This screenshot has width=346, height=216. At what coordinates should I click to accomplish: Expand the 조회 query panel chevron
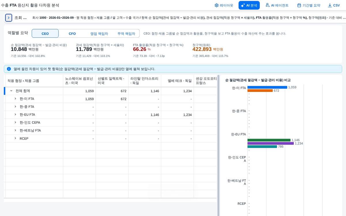[9, 18]
